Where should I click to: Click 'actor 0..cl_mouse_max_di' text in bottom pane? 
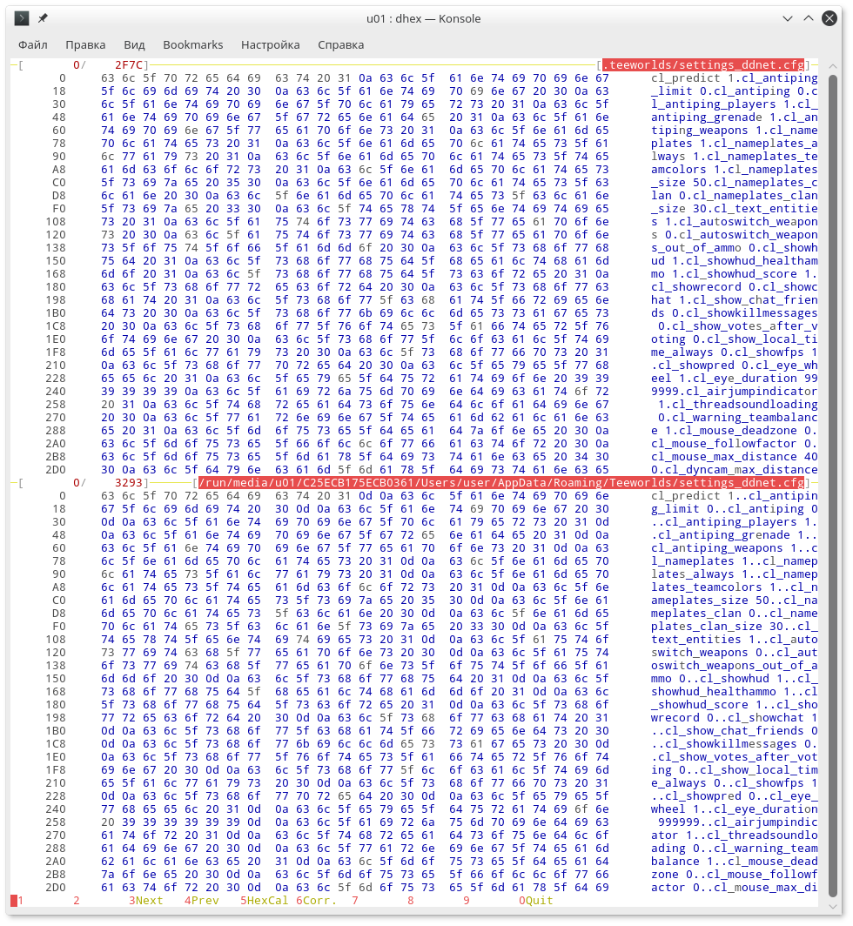point(735,888)
